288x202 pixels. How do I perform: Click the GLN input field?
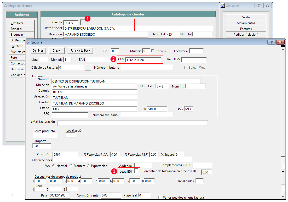click(143, 60)
